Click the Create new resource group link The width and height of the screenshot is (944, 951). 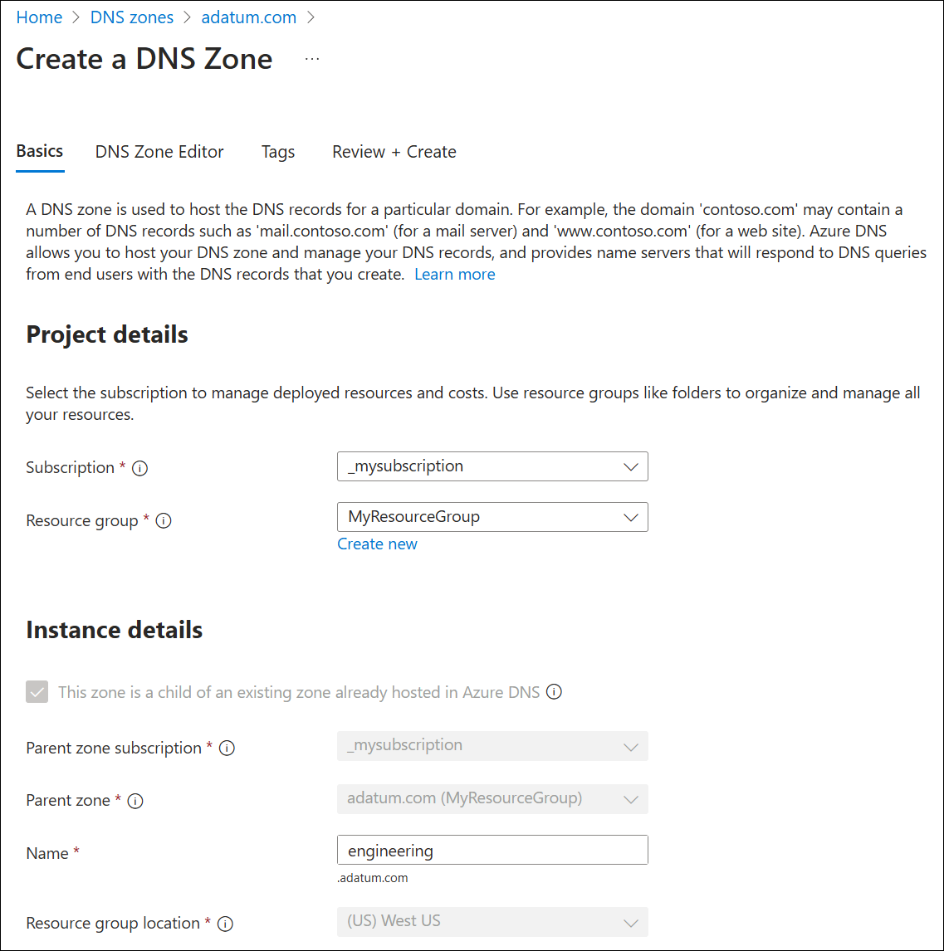point(377,544)
